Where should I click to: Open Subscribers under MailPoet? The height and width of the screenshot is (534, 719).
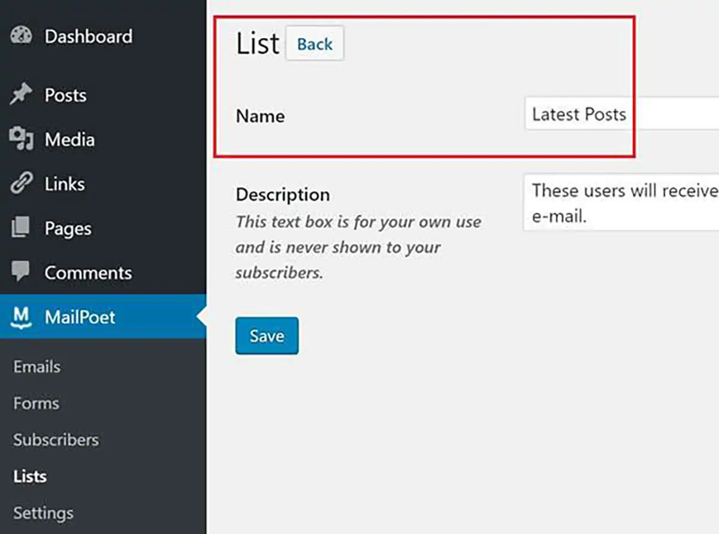click(x=56, y=439)
